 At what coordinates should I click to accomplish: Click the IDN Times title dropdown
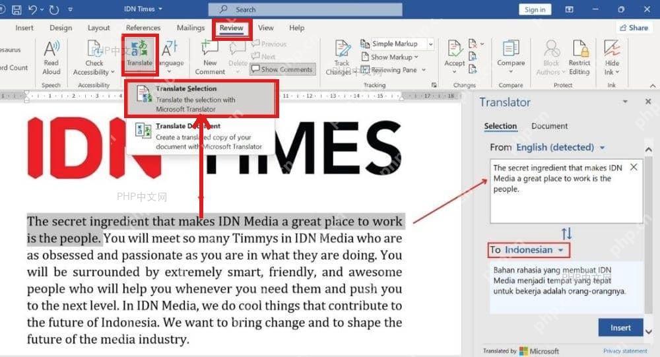[x=143, y=9]
